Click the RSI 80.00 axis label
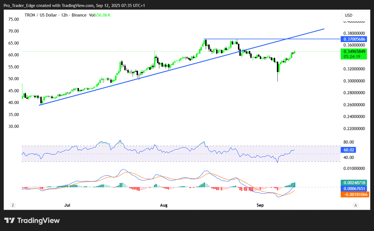 click(x=349, y=142)
